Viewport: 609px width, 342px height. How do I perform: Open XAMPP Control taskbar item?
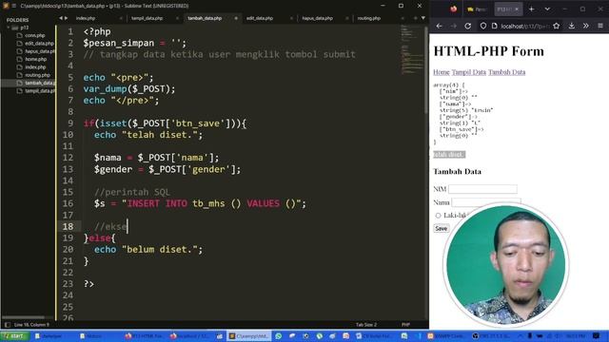[x=445, y=335]
